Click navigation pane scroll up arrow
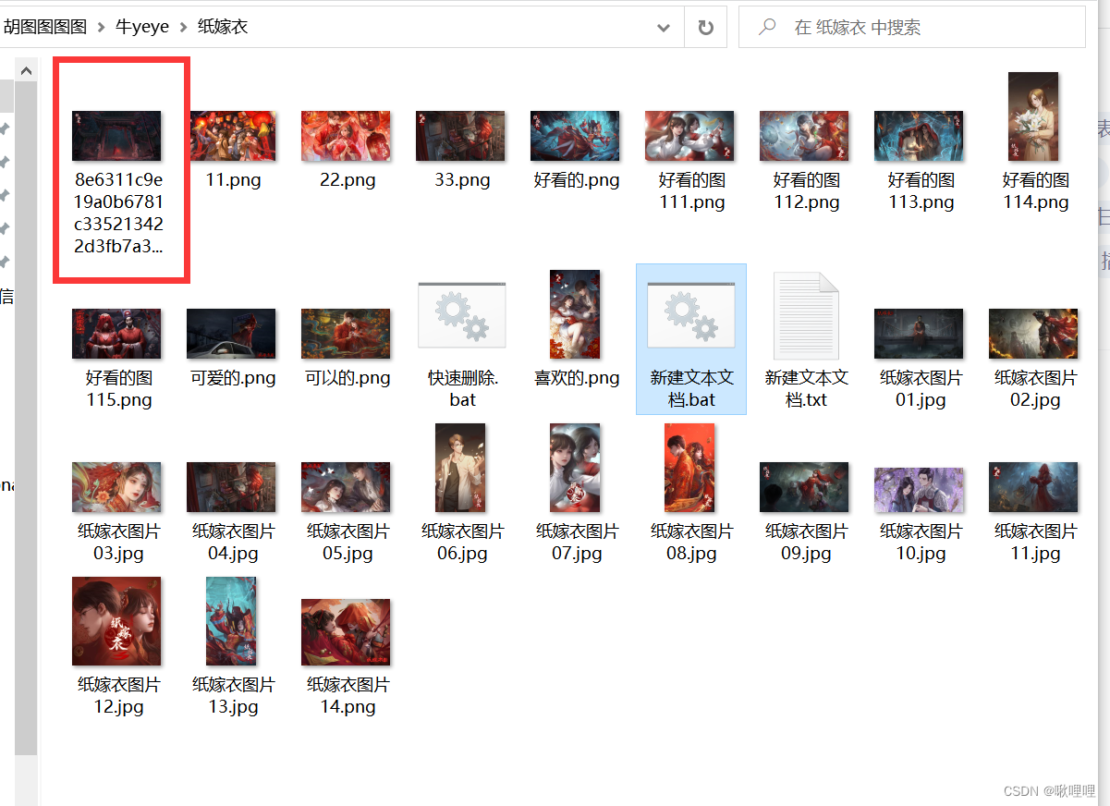 coord(26,70)
